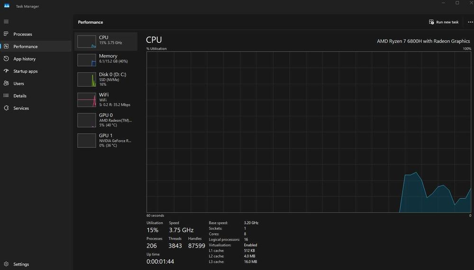The image size is (474, 270).
Task: Switch to Startup apps page
Action: [36, 71]
